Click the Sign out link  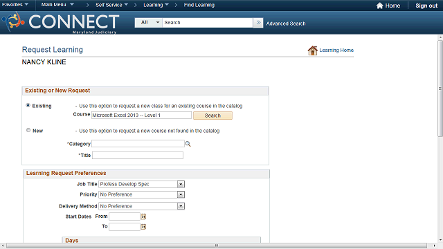point(426,6)
